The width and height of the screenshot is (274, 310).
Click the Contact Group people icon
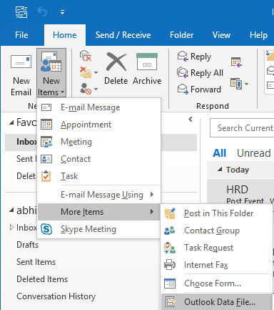170,231
